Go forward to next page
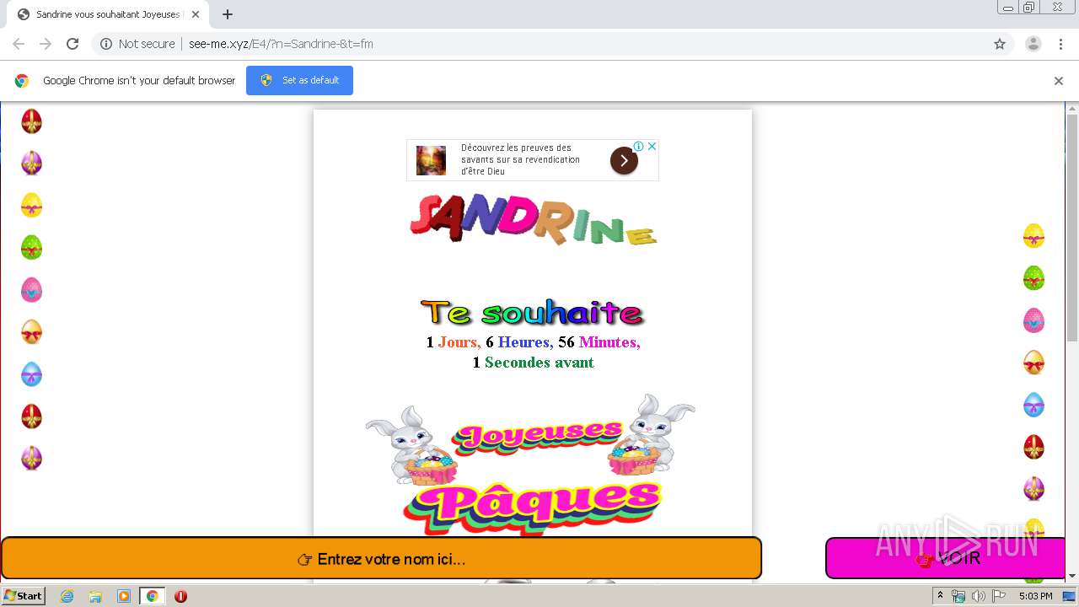Image resolution: width=1079 pixels, height=607 pixels. pyautogui.click(x=46, y=44)
